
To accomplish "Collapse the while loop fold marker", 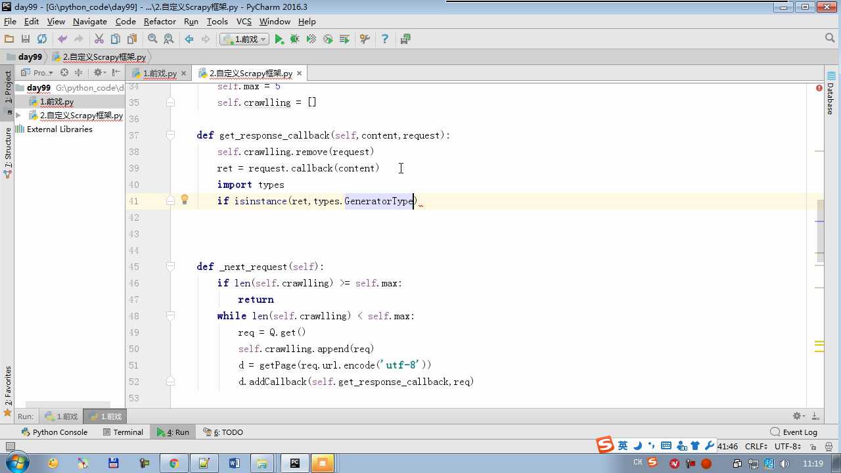I will pyautogui.click(x=170, y=316).
